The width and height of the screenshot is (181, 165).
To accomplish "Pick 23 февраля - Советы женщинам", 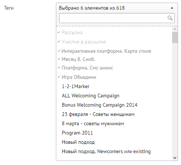I will coord(98,114).
